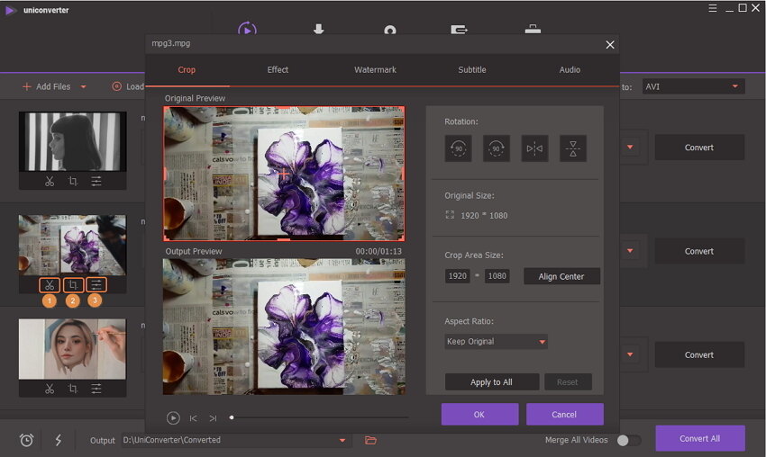Switch to the Watermark tab
The image size is (766, 457).
pos(375,69)
